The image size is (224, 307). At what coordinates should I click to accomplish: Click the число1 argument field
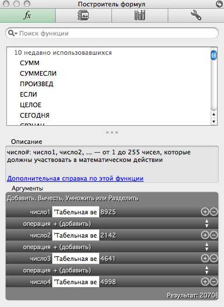click(x=75, y=212)
